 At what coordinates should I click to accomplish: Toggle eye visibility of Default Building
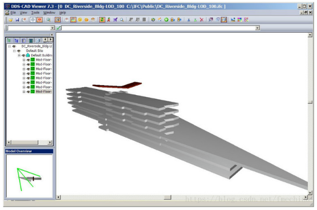coord(23,56)
